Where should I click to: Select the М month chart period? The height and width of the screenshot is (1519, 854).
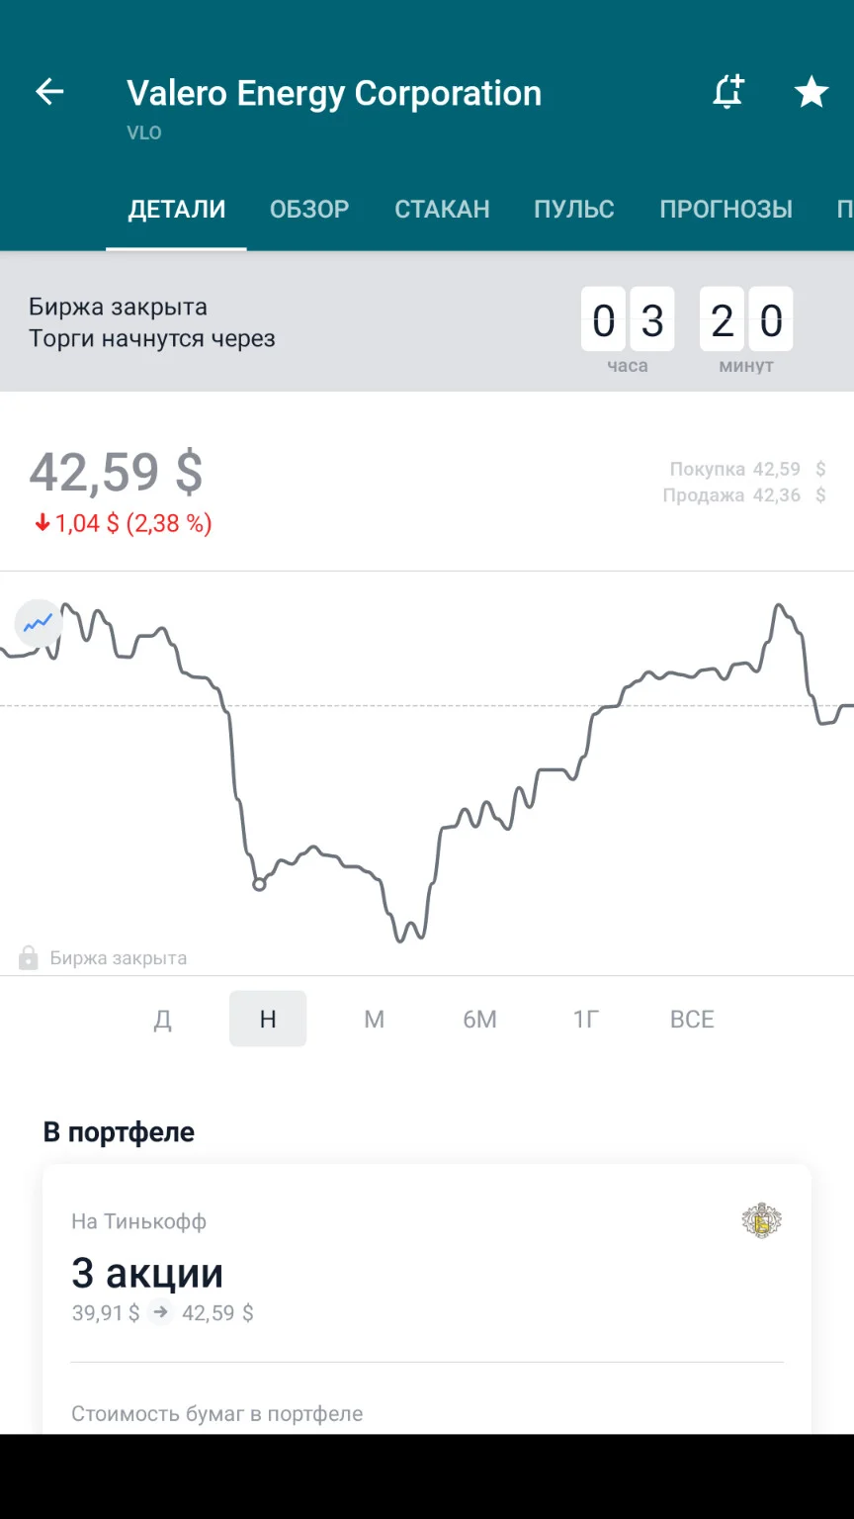[x=374, y=1020]
